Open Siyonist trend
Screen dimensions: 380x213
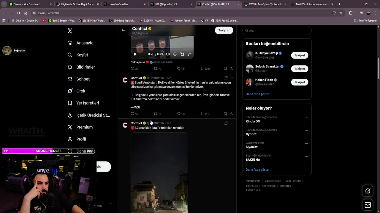click(251, 147)
